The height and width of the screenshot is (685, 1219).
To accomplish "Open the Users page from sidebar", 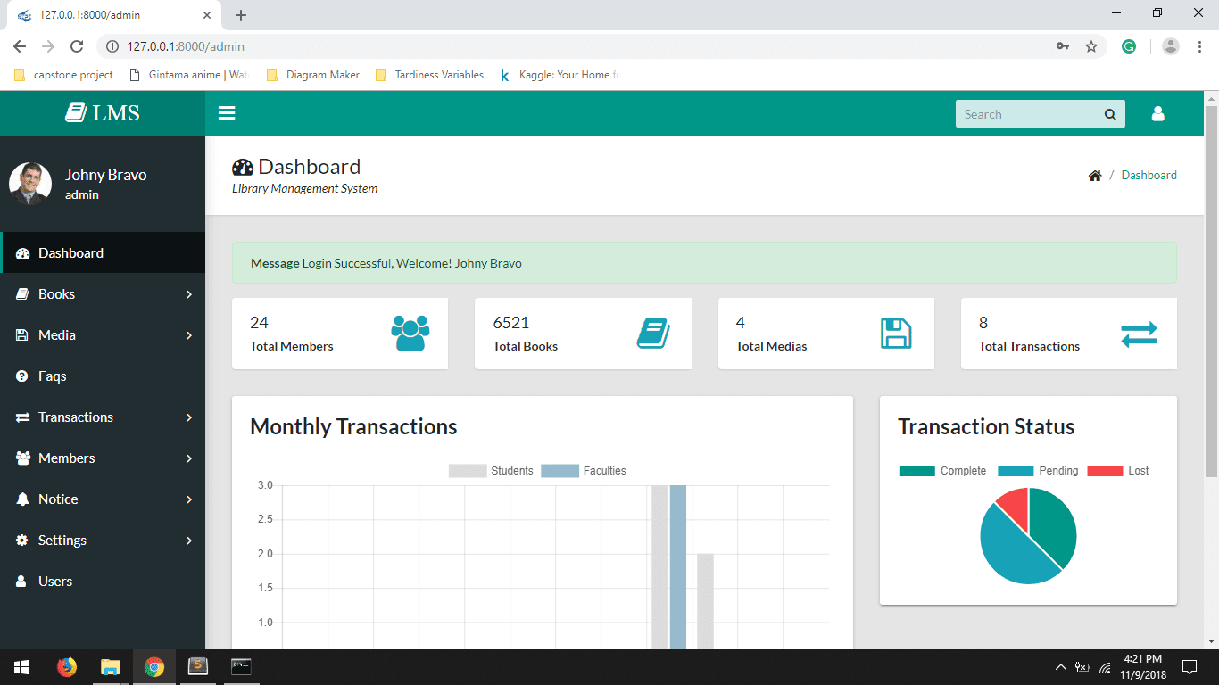I will (54, 581).
